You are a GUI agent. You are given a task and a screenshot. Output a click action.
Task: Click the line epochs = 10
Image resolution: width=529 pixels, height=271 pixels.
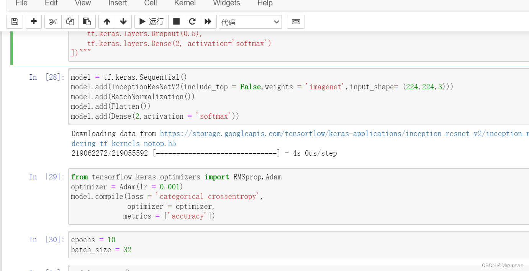[x=93, y=240]
